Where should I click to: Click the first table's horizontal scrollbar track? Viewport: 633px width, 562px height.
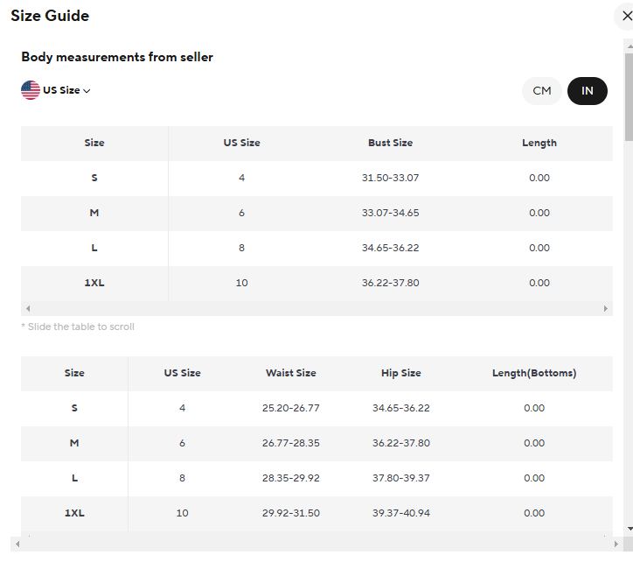point(316,308)
